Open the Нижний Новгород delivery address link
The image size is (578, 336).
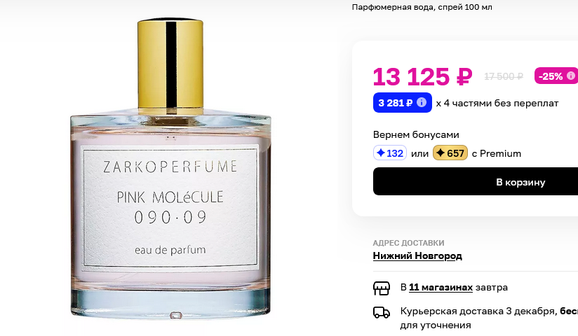pyautogui.click(x=417, y=255)
